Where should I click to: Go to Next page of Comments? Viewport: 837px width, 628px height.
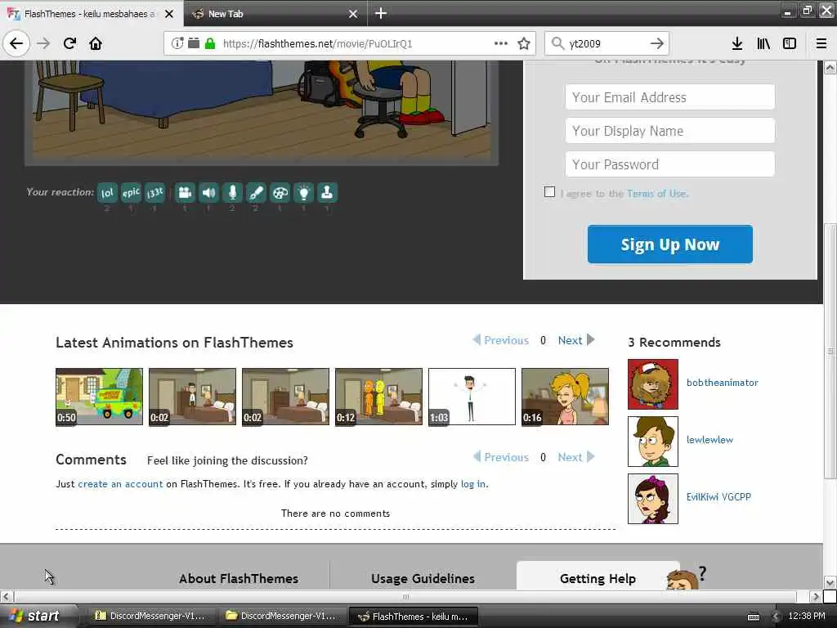[x=576, y=457]
